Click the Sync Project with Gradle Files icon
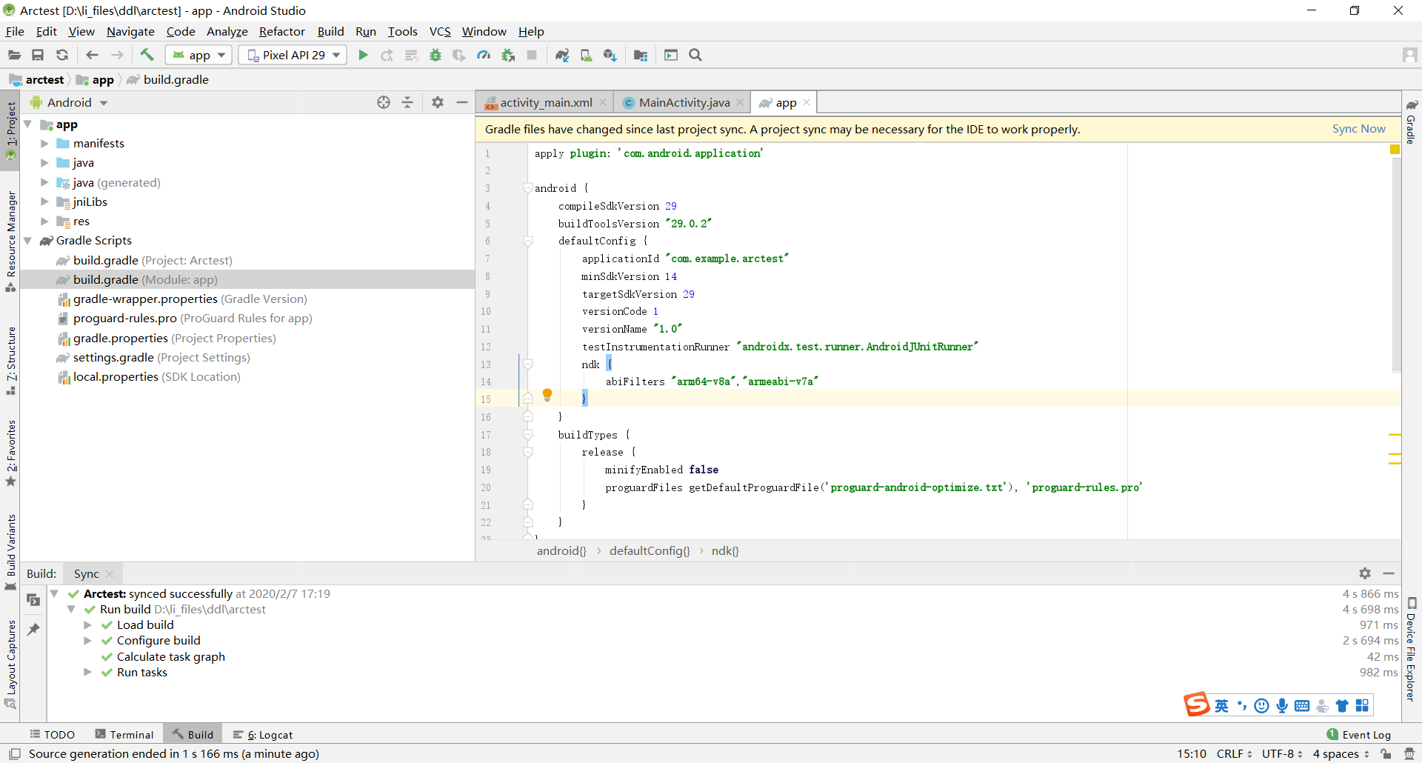 click(563, 55)
